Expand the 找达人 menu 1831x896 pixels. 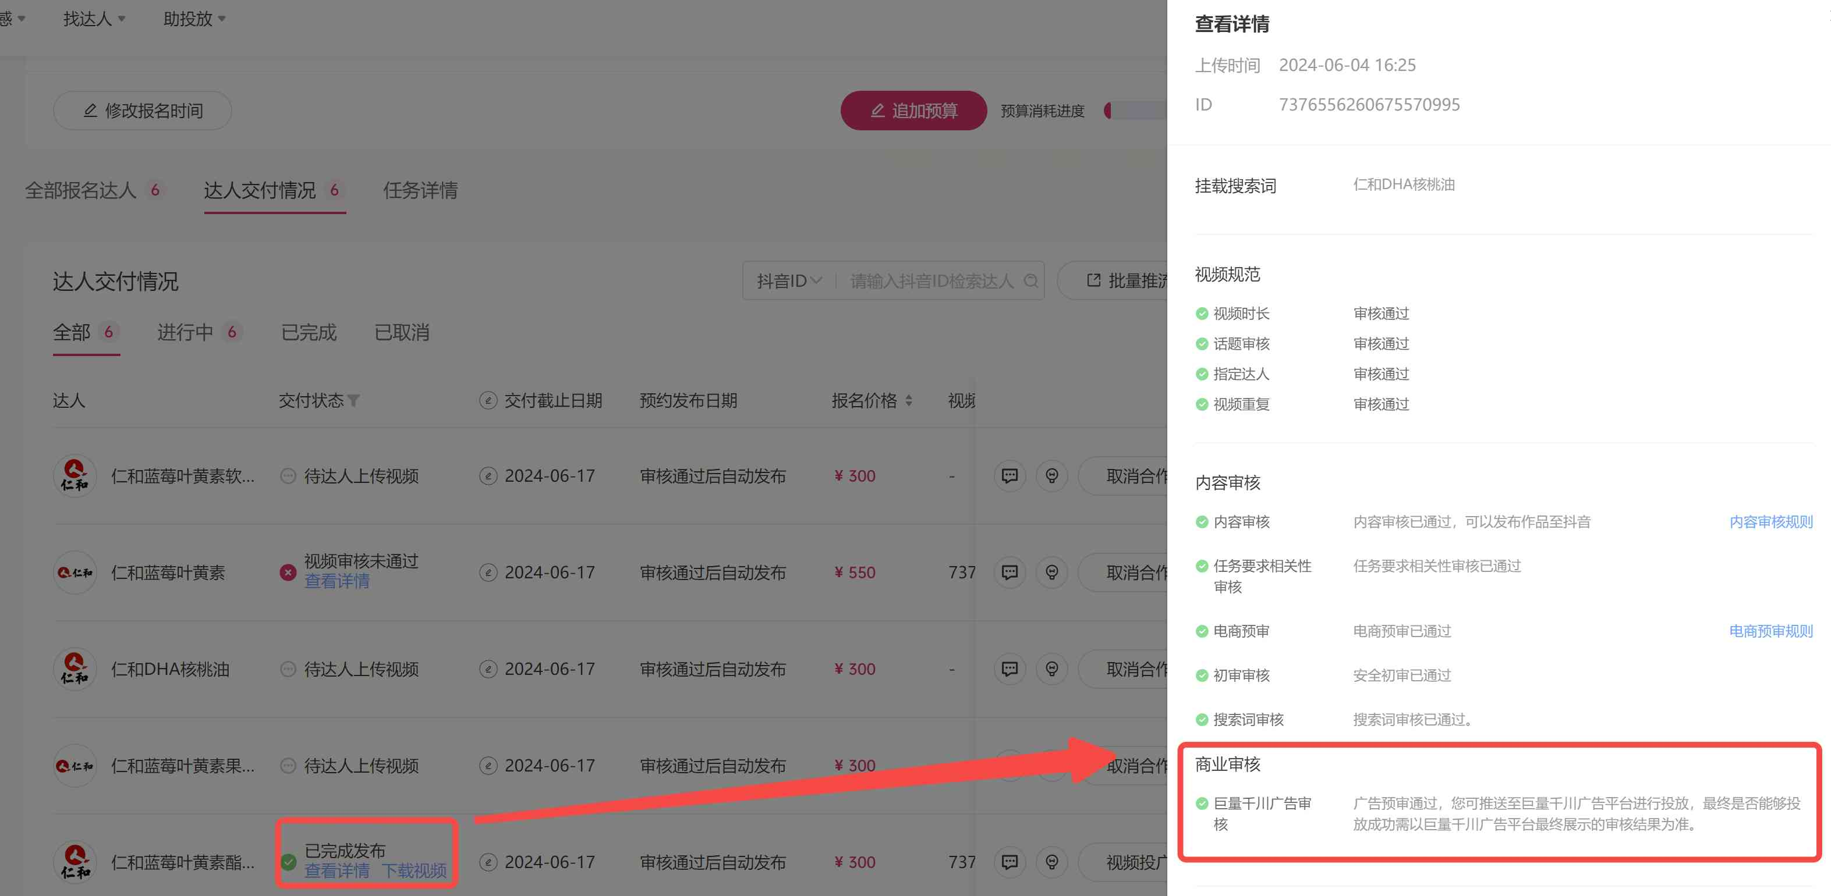[94, 19]
